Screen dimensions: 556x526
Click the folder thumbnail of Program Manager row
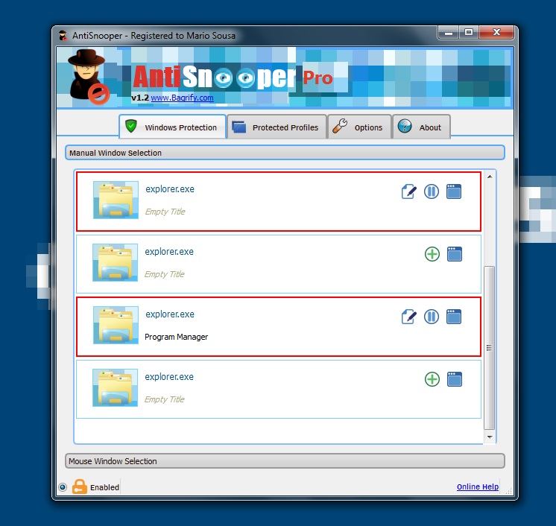(x=116, y=325)
